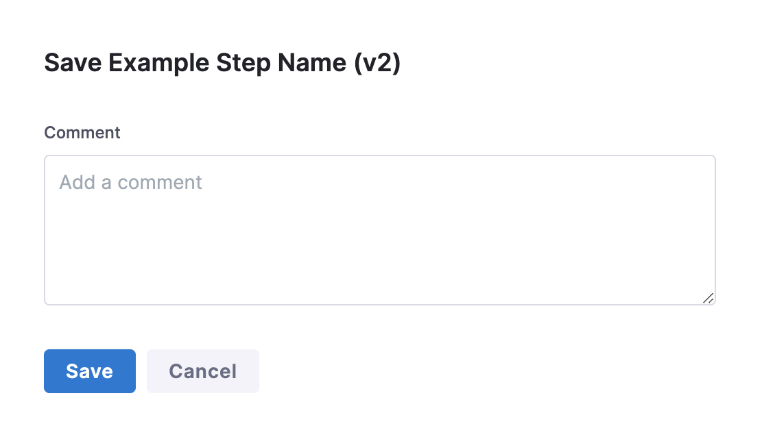Focus the Add a comment text area
Screen dimensions: 762x439
pyautogui.click(x=380, y=230)
